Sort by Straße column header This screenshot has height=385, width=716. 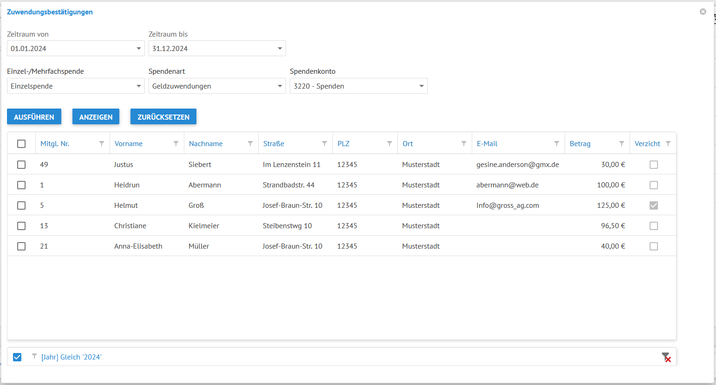pos(273,144)
